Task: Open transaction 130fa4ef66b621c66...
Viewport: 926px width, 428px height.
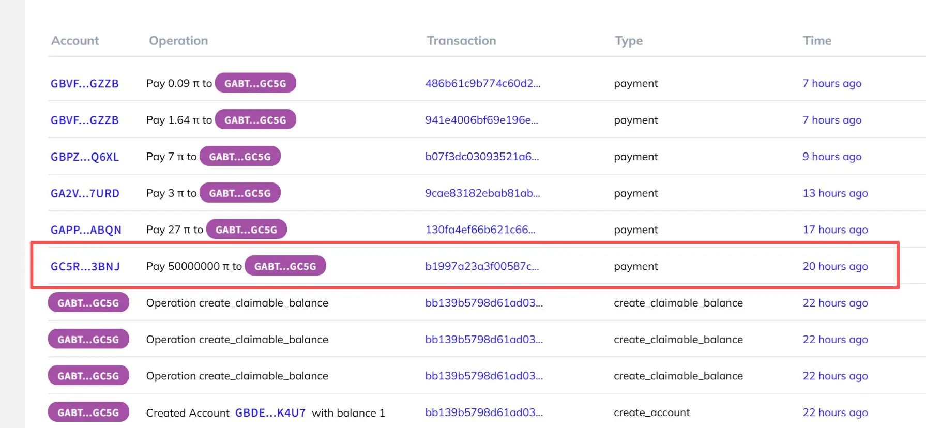Action: point(480,230)
